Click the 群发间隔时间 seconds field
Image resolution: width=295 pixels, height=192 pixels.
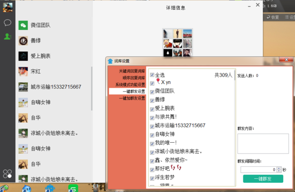pos(259,169)
